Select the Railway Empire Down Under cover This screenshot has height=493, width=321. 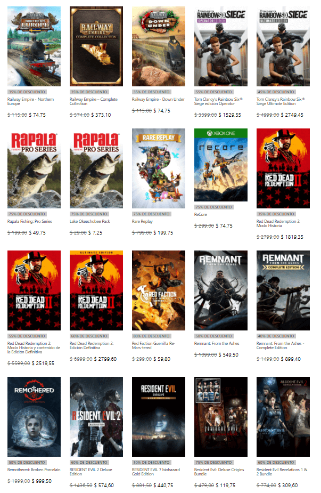click(x=159, y=46)
